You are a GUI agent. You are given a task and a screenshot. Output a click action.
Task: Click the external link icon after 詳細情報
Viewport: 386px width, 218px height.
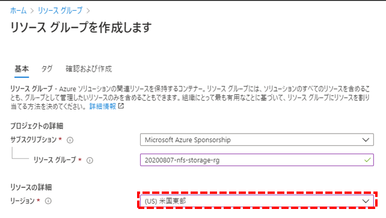[121, 106]
